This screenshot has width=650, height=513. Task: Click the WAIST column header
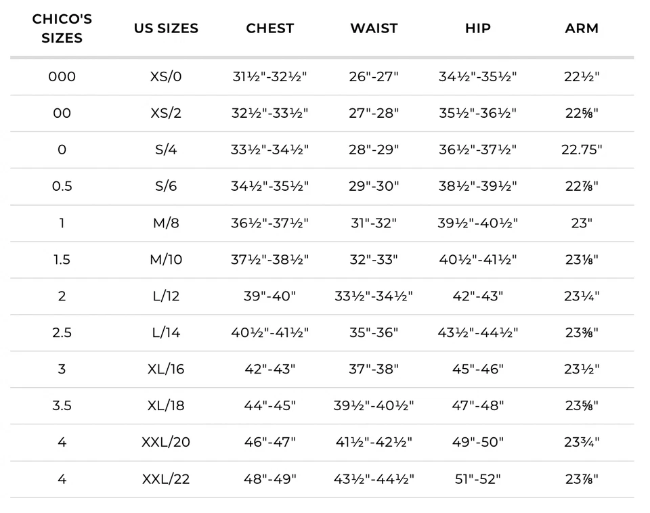pyautogui.click(x=374, y=28)
